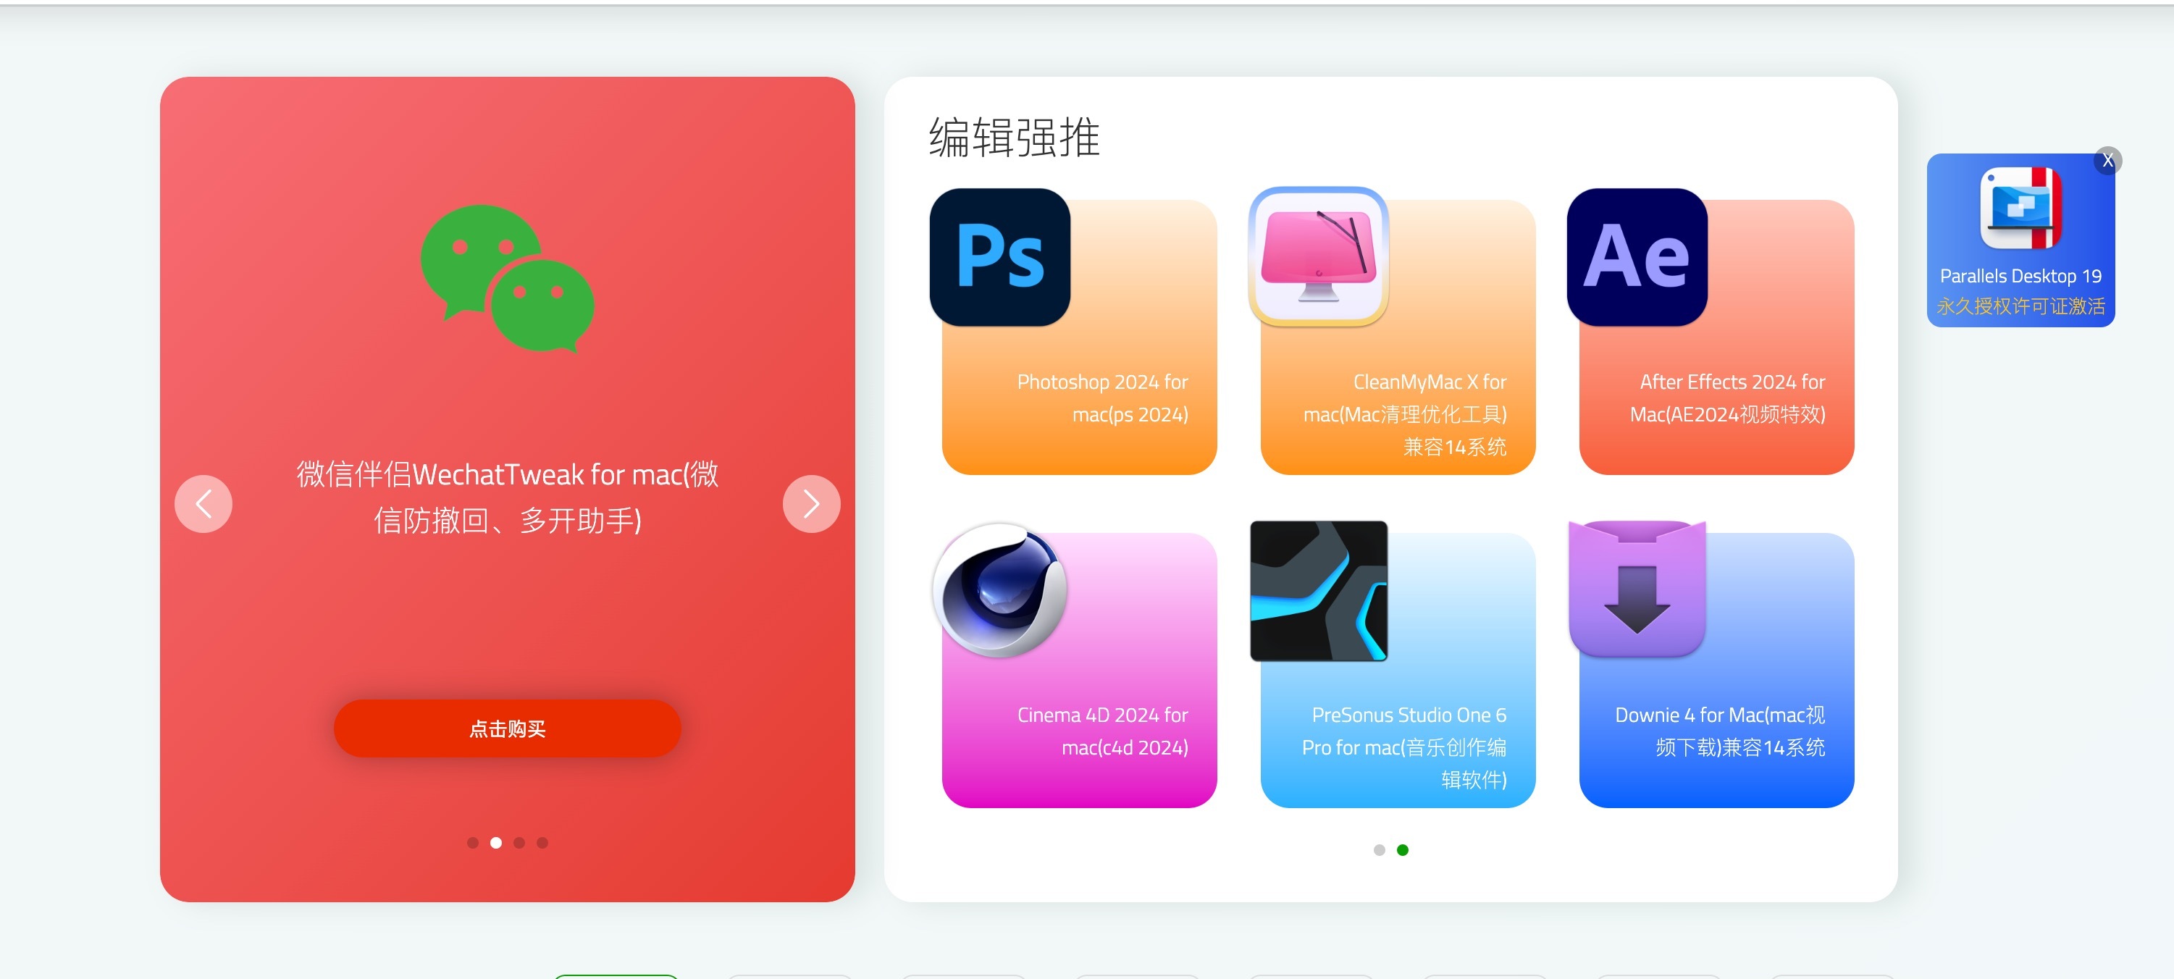Select the first 编辑强推 page dot

1379,850
